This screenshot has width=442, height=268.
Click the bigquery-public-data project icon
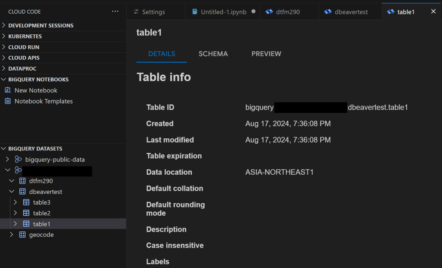pyautogui.click(x=18, y=160)
